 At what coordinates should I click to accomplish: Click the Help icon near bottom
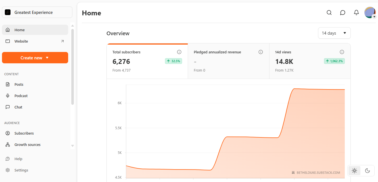[8, 159]
